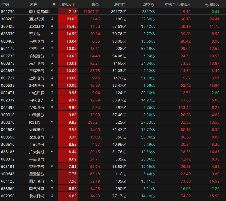Open the stock named 东方电气
The width and height of the screenshot is (226, 201).
[x=37, y=63]
